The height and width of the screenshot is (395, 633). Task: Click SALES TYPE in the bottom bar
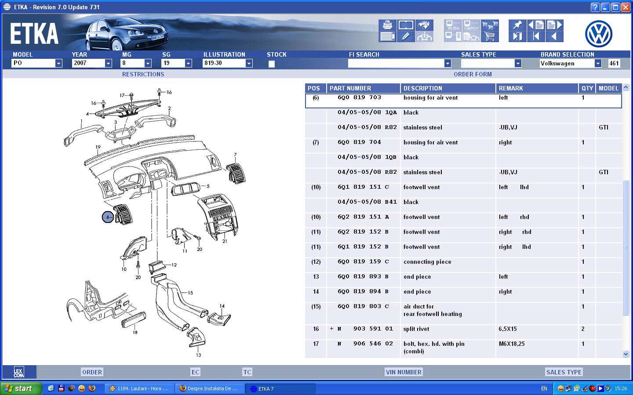click(564, 372)
